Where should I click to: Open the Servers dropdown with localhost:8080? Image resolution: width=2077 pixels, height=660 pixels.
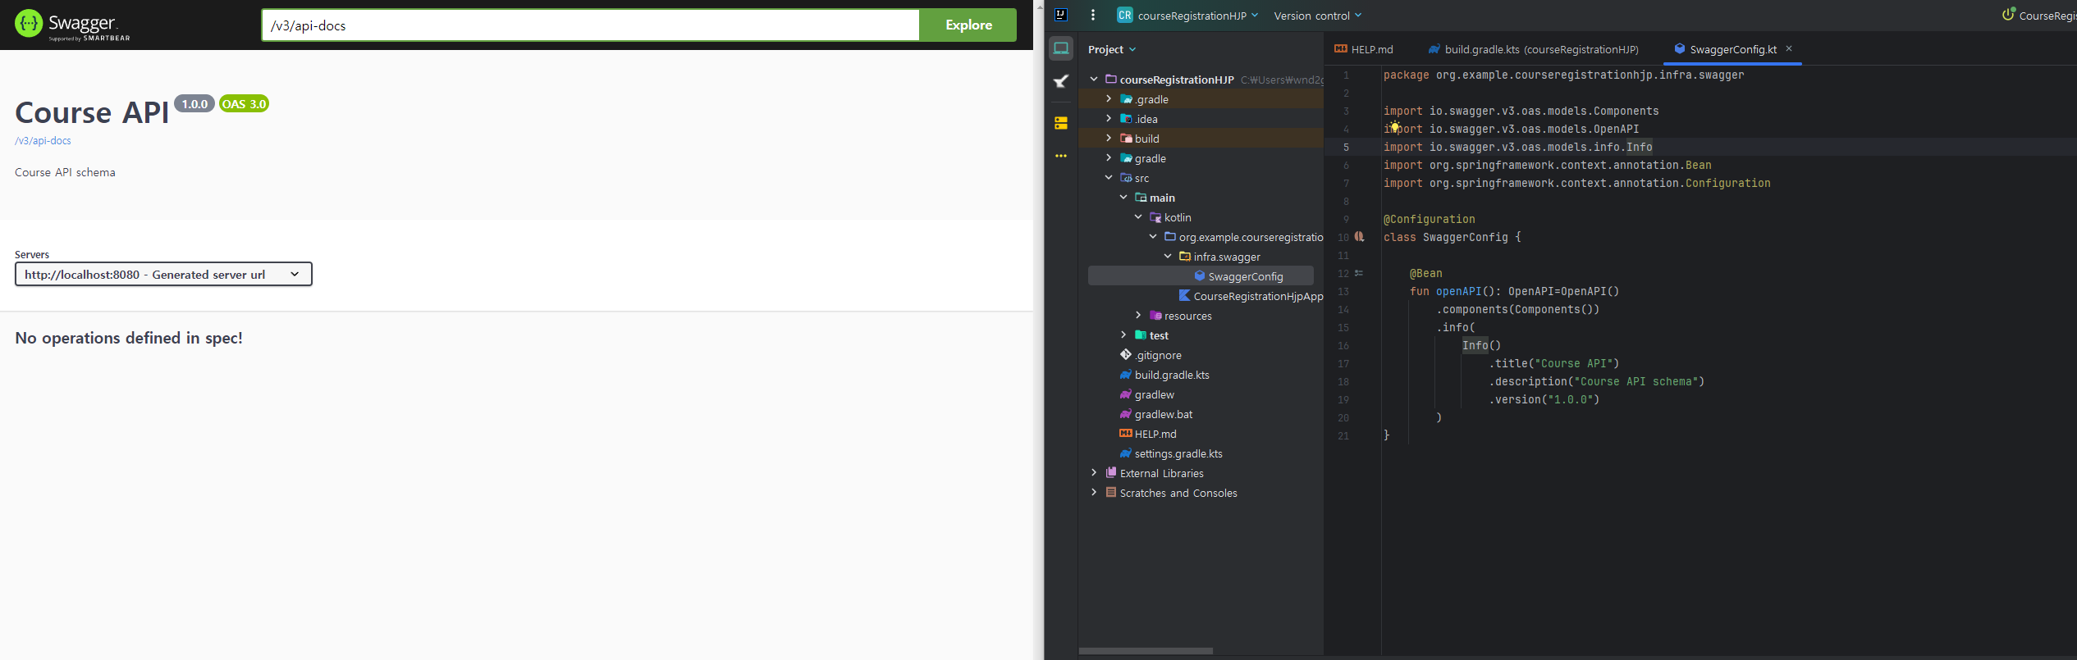coord(163,274)
